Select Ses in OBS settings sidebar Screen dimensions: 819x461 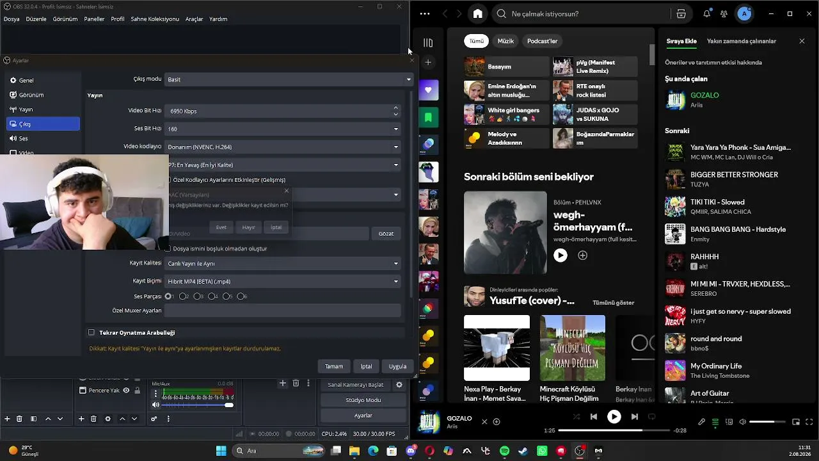pos(43,138)
